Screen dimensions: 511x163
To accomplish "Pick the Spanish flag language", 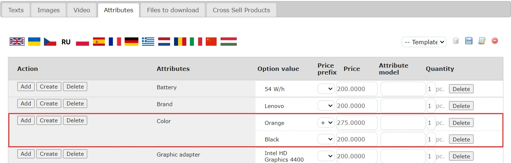I will click(99, 42).
